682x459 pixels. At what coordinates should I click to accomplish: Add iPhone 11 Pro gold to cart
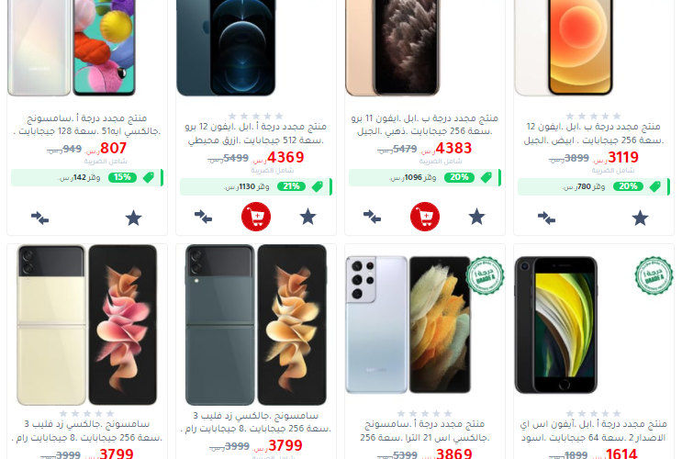425,217
